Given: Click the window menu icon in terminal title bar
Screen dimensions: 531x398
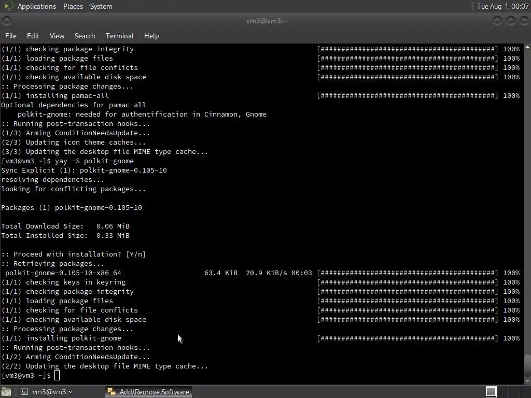Looking at the screenshot, I should (x=6, y=21).
